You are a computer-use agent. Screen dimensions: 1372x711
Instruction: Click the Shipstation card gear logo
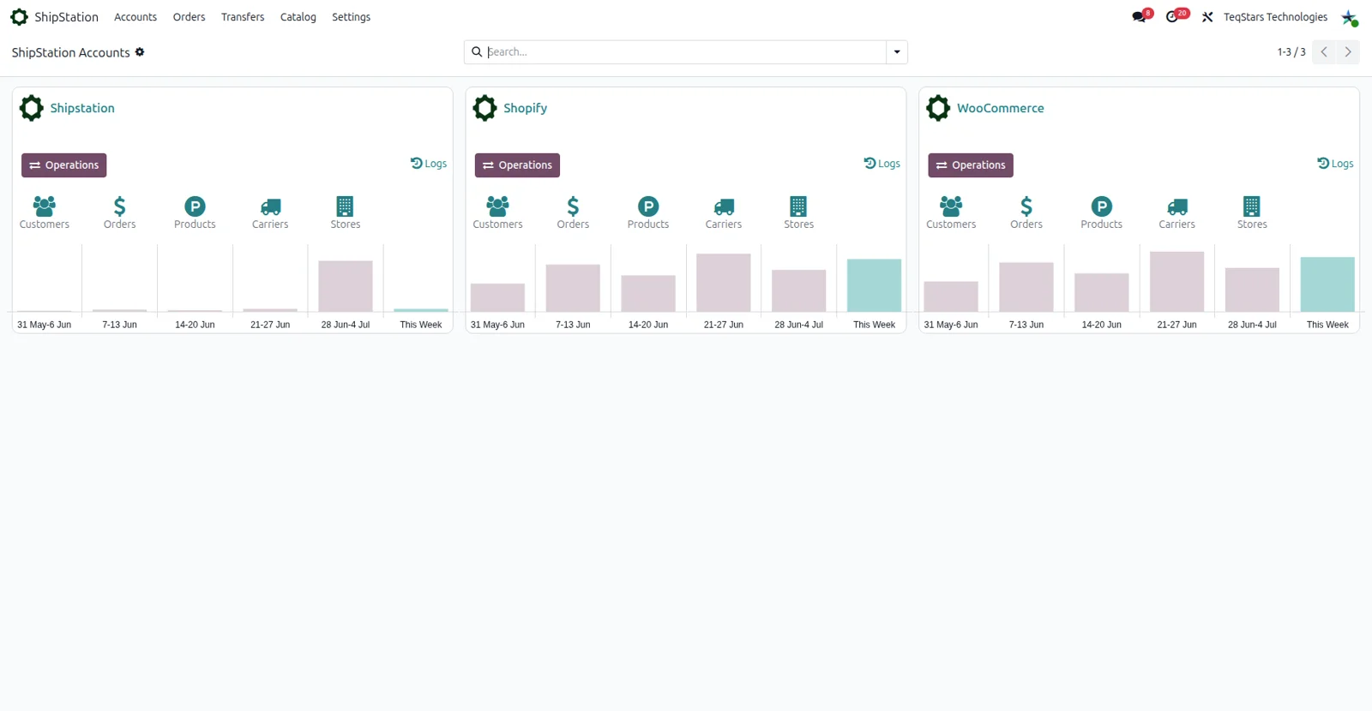(32, 108)
